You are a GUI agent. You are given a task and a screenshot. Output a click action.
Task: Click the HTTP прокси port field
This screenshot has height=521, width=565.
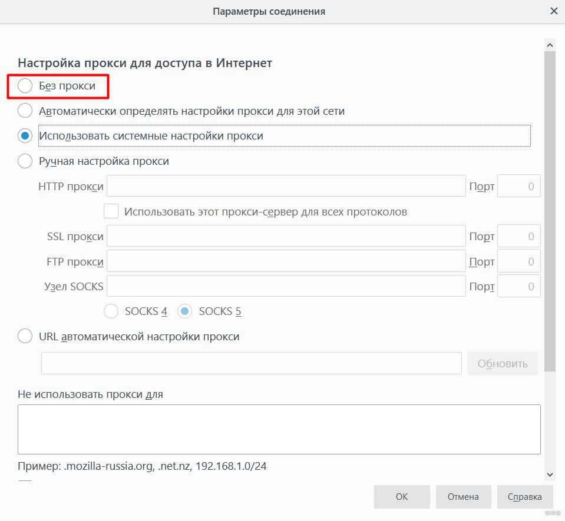point(519,186)
